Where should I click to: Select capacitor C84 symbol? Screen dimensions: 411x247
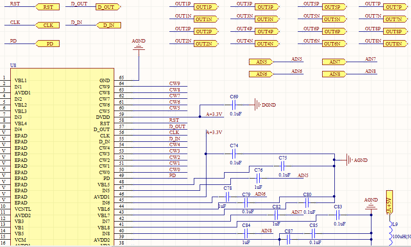tap(246, 233)
